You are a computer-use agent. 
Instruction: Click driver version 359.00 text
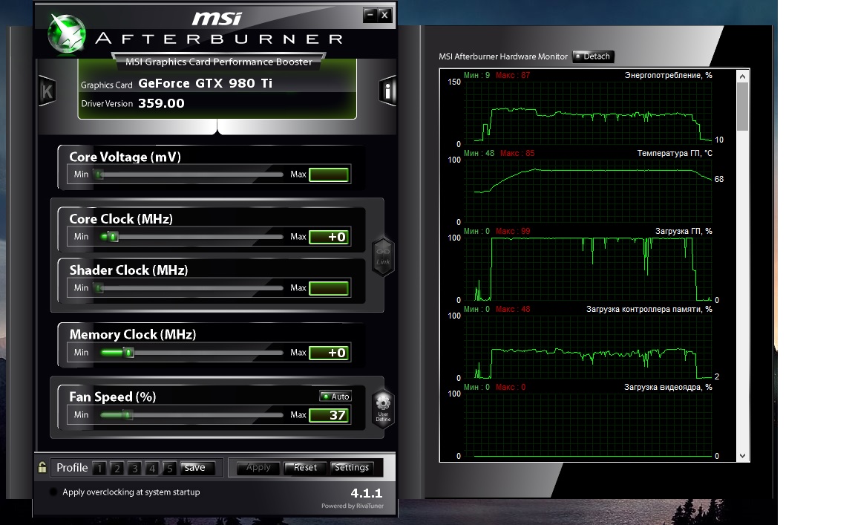click(x=161, y=104)
